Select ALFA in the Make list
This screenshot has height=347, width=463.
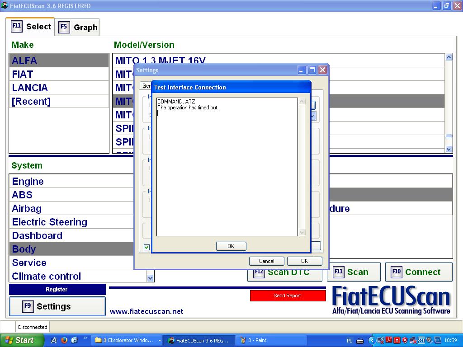(x=59, y=61)
